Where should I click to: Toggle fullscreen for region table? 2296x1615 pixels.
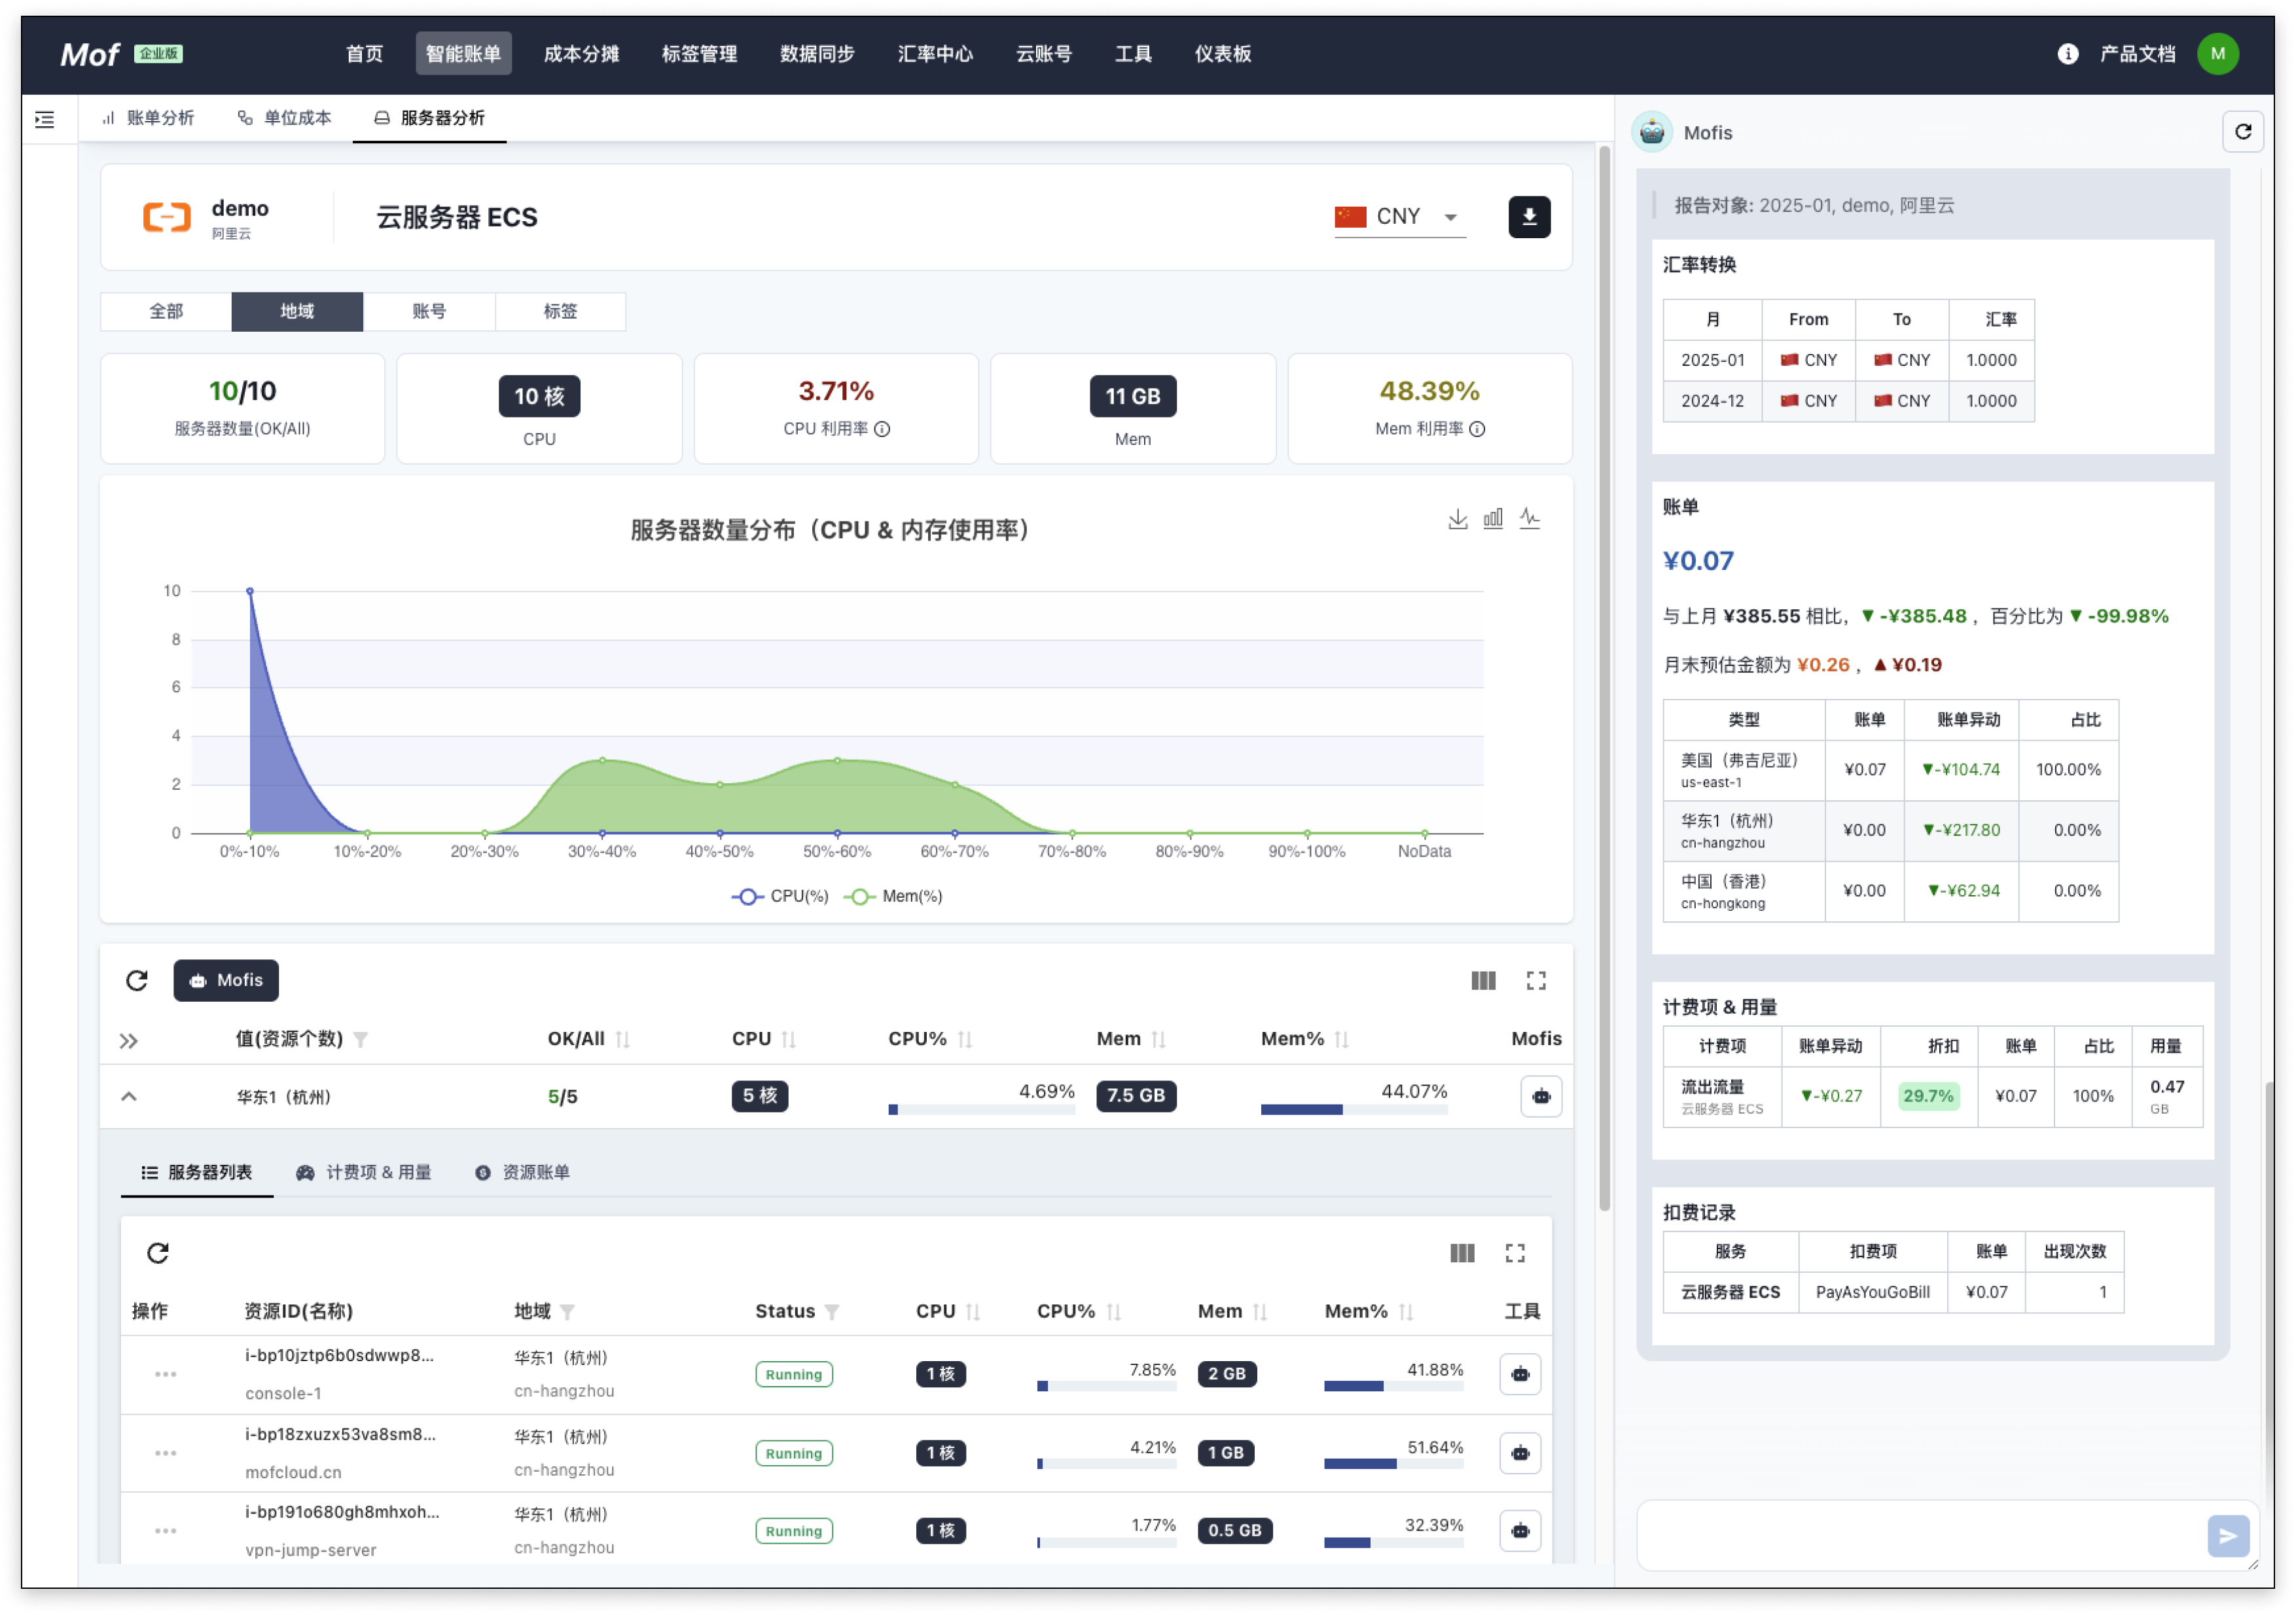(x=1536, y=980)
